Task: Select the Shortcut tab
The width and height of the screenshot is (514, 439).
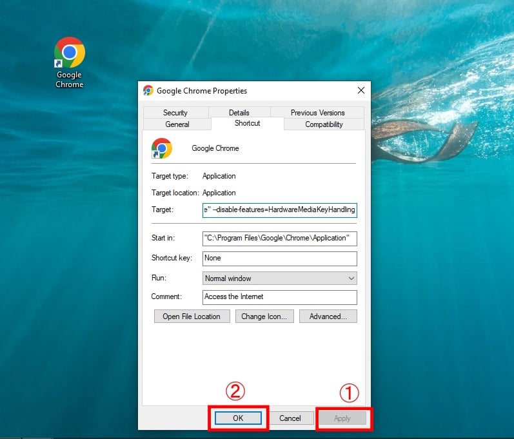Action: point(248,123)
